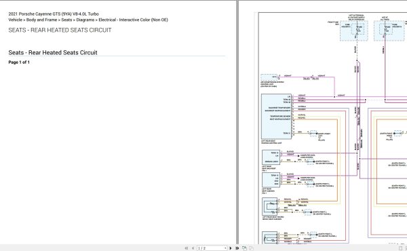The image size is (407, 251).
Task: Click the Left Rear Seat Heated Bench component box
Action: (x=270, y=207)
